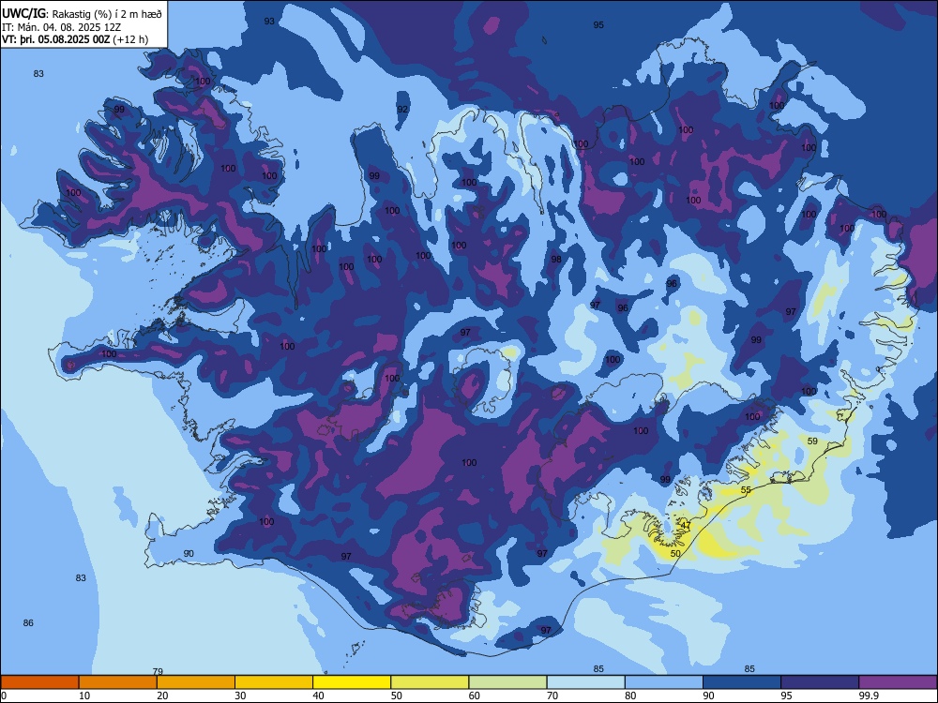Image resolution: width=938 pixels, height=703 pixels.
Task: Click the "VT: þri. 05.08.2025 00Z (+12 h)" line
Action: (75, 39)
